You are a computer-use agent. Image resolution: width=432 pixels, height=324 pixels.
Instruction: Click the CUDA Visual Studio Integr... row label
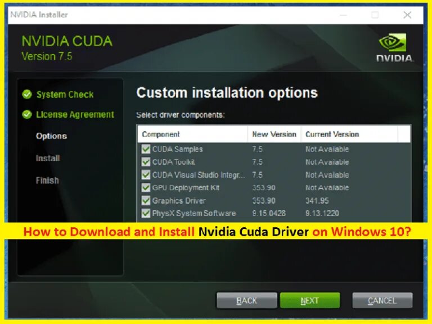click(x=199, y=175)
